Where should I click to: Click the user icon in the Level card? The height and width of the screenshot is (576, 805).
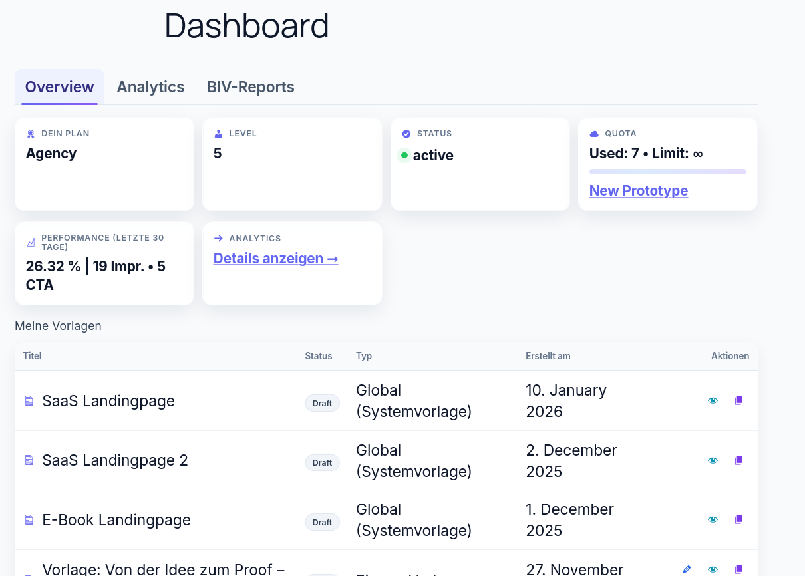(219, 132)
